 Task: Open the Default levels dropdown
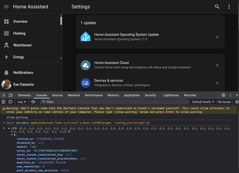(203, 102)
